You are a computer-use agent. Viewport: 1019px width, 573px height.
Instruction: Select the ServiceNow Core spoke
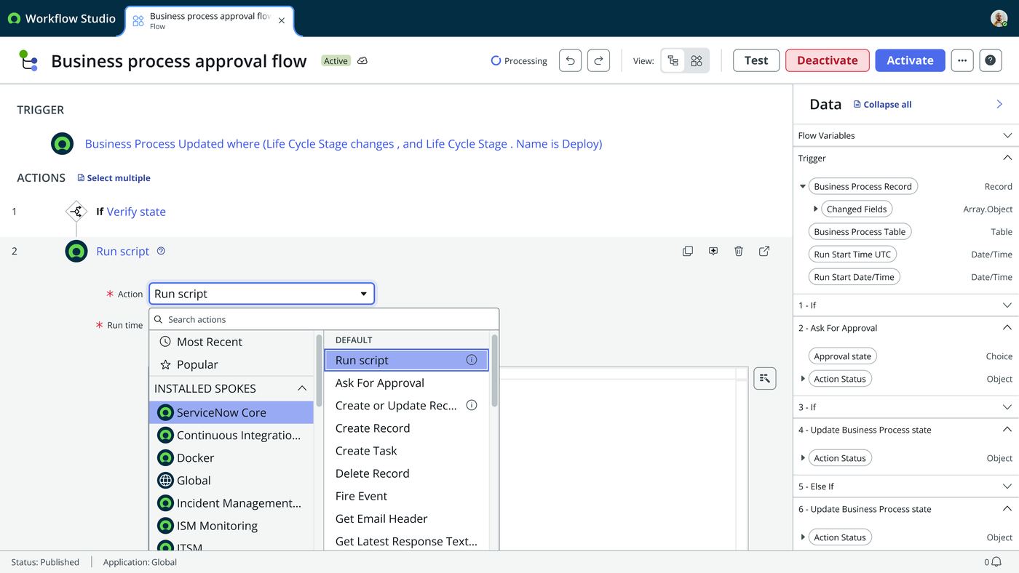point(231,412)
